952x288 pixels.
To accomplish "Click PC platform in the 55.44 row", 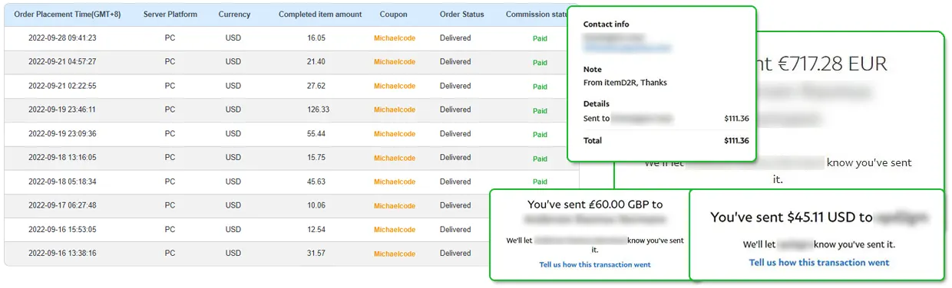I will pos(170,133).
